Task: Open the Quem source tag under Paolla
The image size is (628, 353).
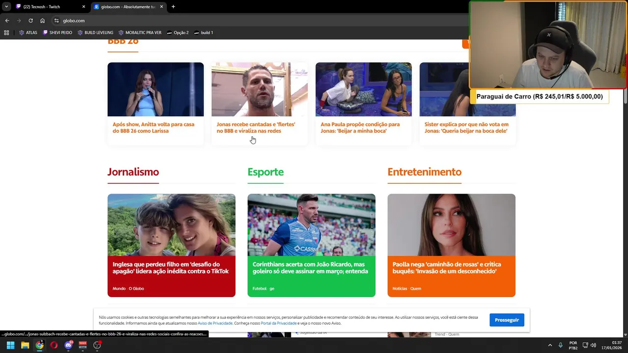Action: click(x=416, y=289)
